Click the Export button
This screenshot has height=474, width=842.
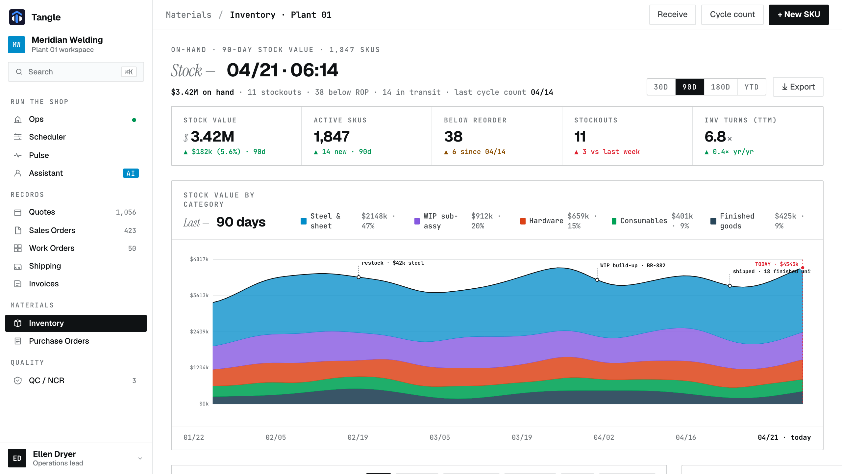point(798,87)
